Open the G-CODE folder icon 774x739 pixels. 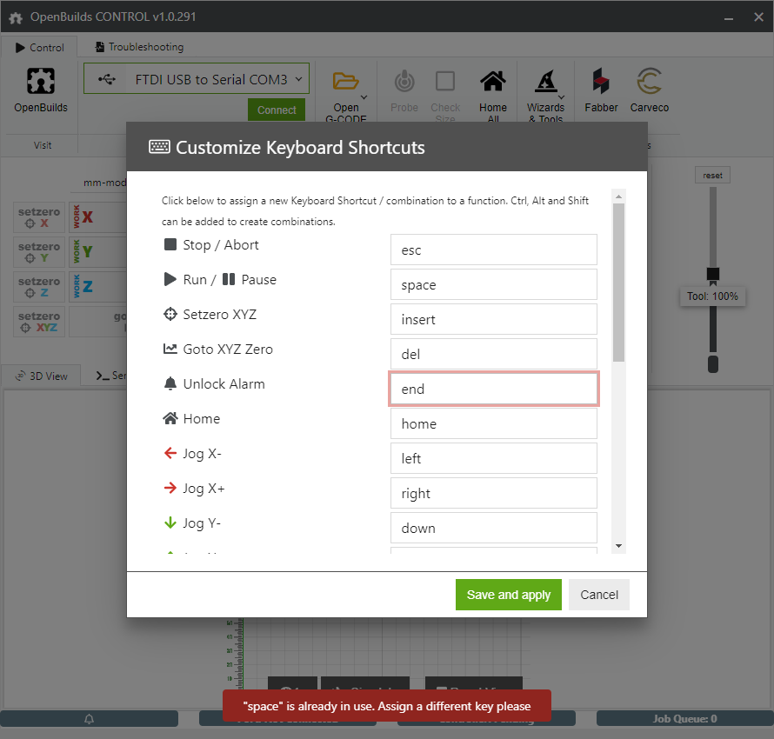pos(345,81)
